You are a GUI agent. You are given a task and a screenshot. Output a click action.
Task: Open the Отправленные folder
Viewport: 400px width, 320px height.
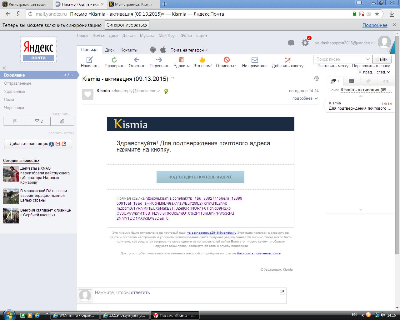point(17,83)
